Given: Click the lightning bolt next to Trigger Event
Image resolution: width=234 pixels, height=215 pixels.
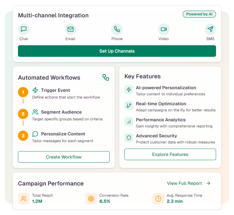Looking at the screenshot, I should pos(35,90).
